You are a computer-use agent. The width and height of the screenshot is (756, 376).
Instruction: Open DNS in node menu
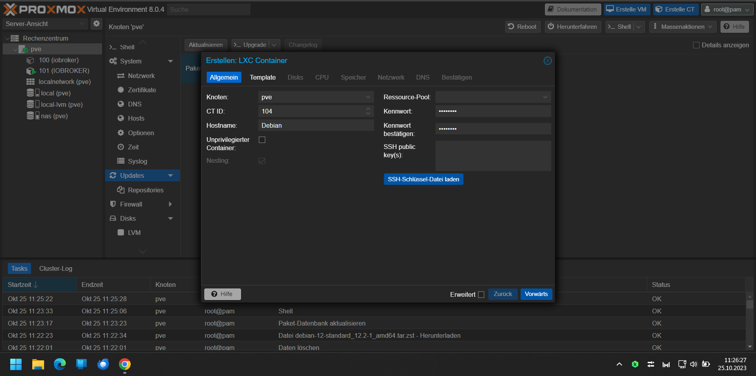click(x=134, y=104)
